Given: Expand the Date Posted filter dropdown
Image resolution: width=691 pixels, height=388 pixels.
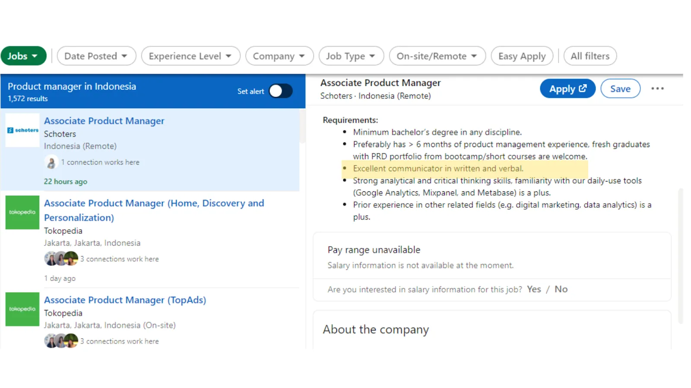Looking at the screenshot, I should 96,56.
